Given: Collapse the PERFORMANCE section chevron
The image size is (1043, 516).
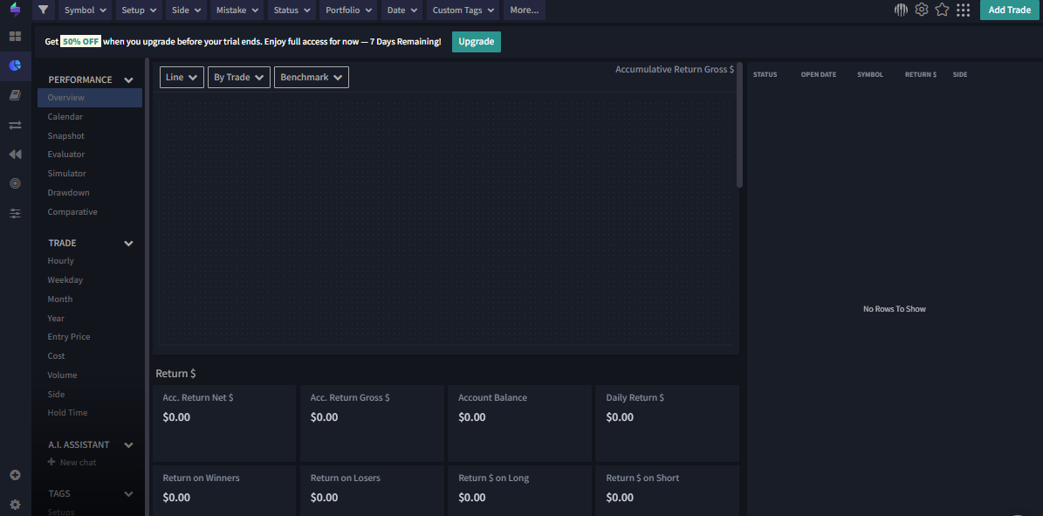Looking at the screenshot, I should tap(129, 80).
